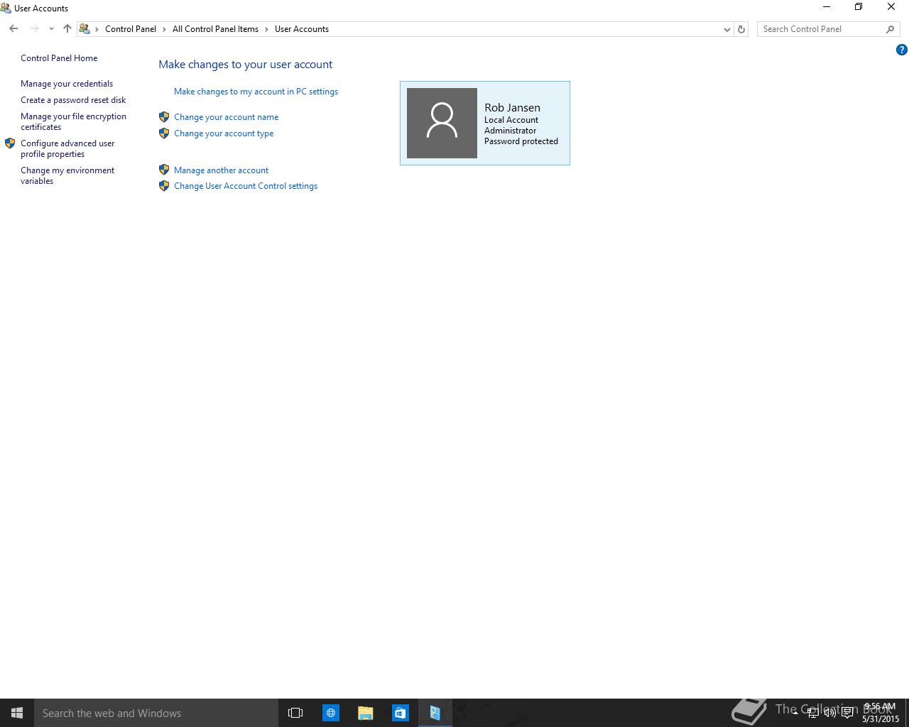Viewport: 909px width, 727px height.
Task: Minimize the User Accounts window
Action: [x=826, y=7]
